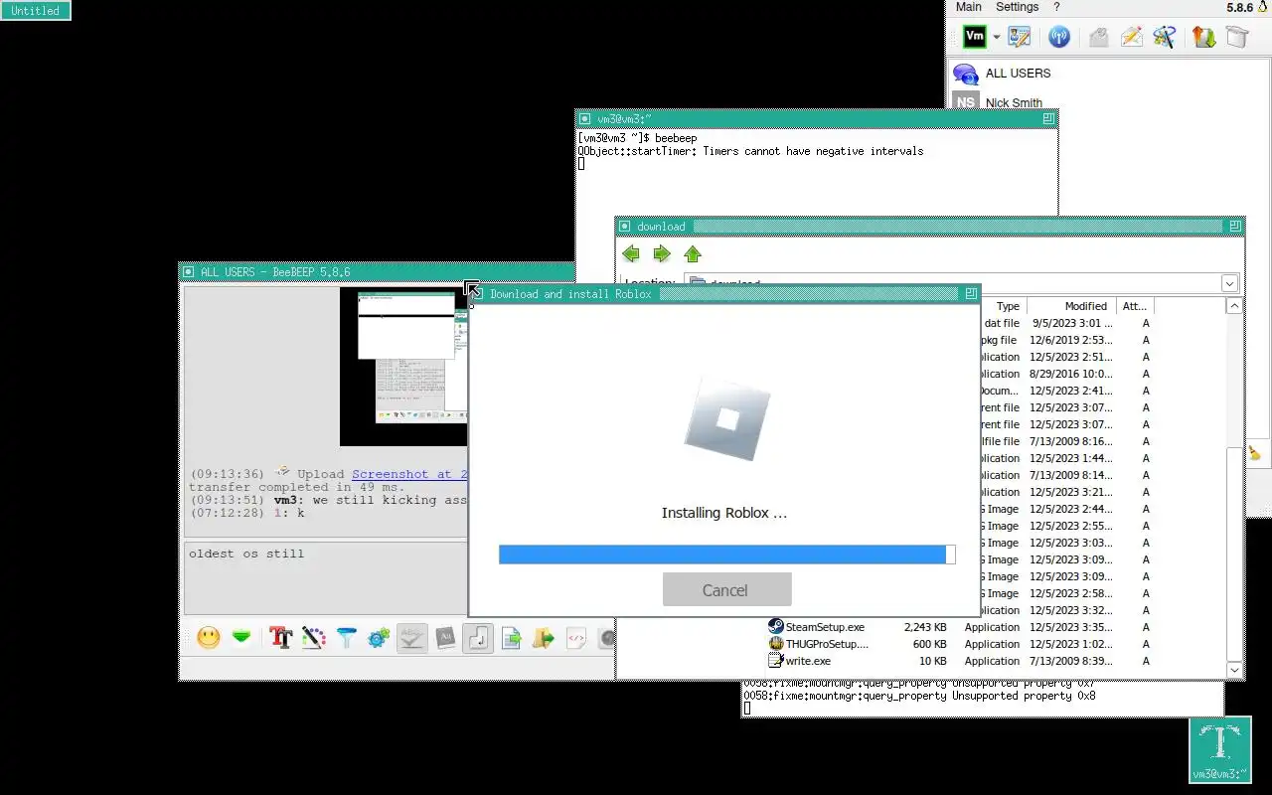Open the gears settings icon in chat toolbar
This screenshot has height=795, width=1272.
(379, 638)
